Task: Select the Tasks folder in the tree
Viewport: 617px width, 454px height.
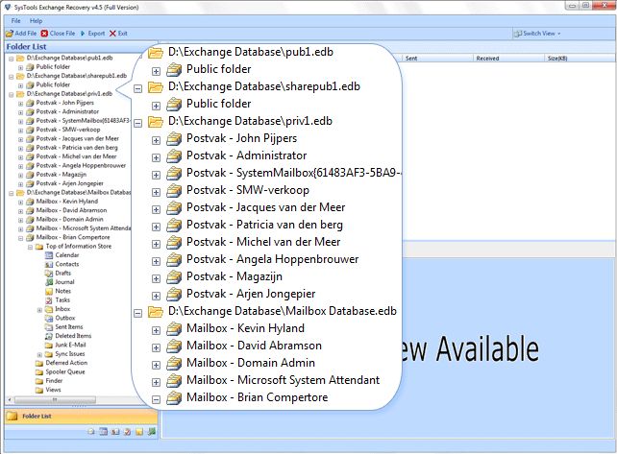Action: [62, 300]
